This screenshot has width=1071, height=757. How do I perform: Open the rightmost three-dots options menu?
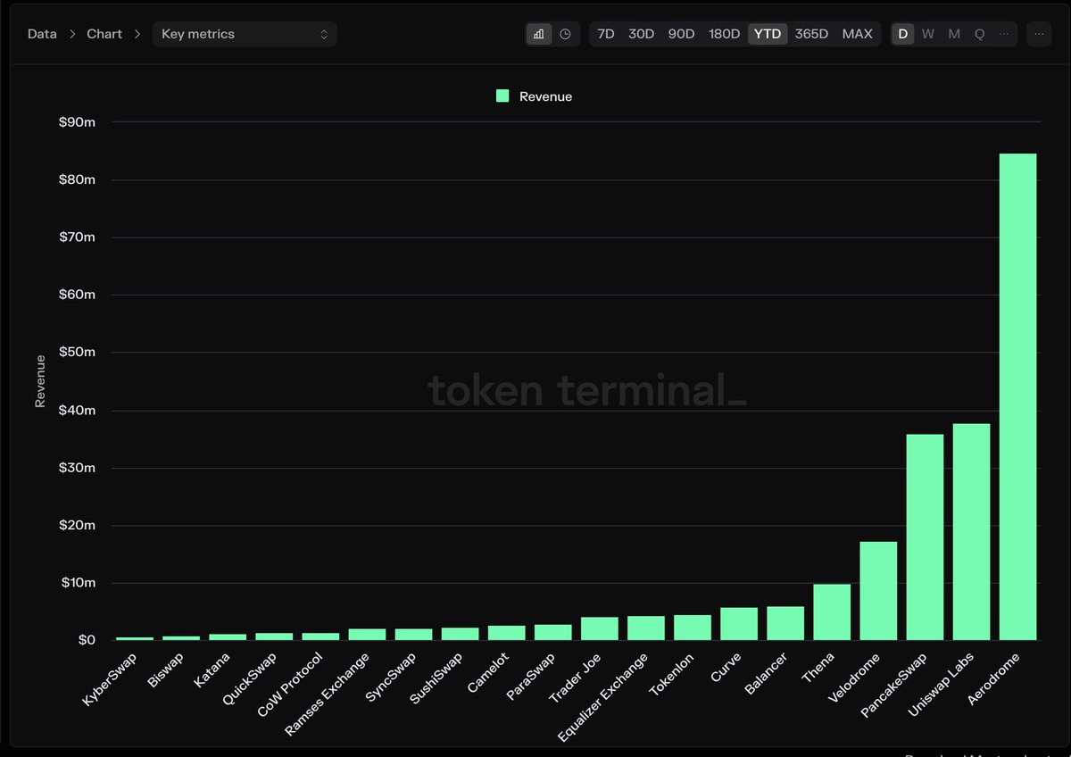[x=1039, y=34]
